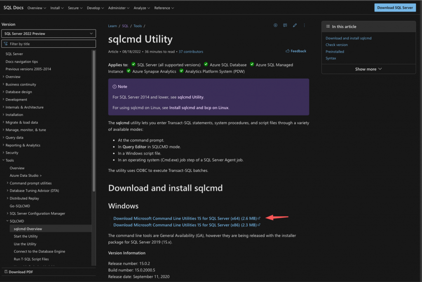Viewport: 422px width, 282px height.
Task: Expand the Development tree node
Action: coord(3,99)
